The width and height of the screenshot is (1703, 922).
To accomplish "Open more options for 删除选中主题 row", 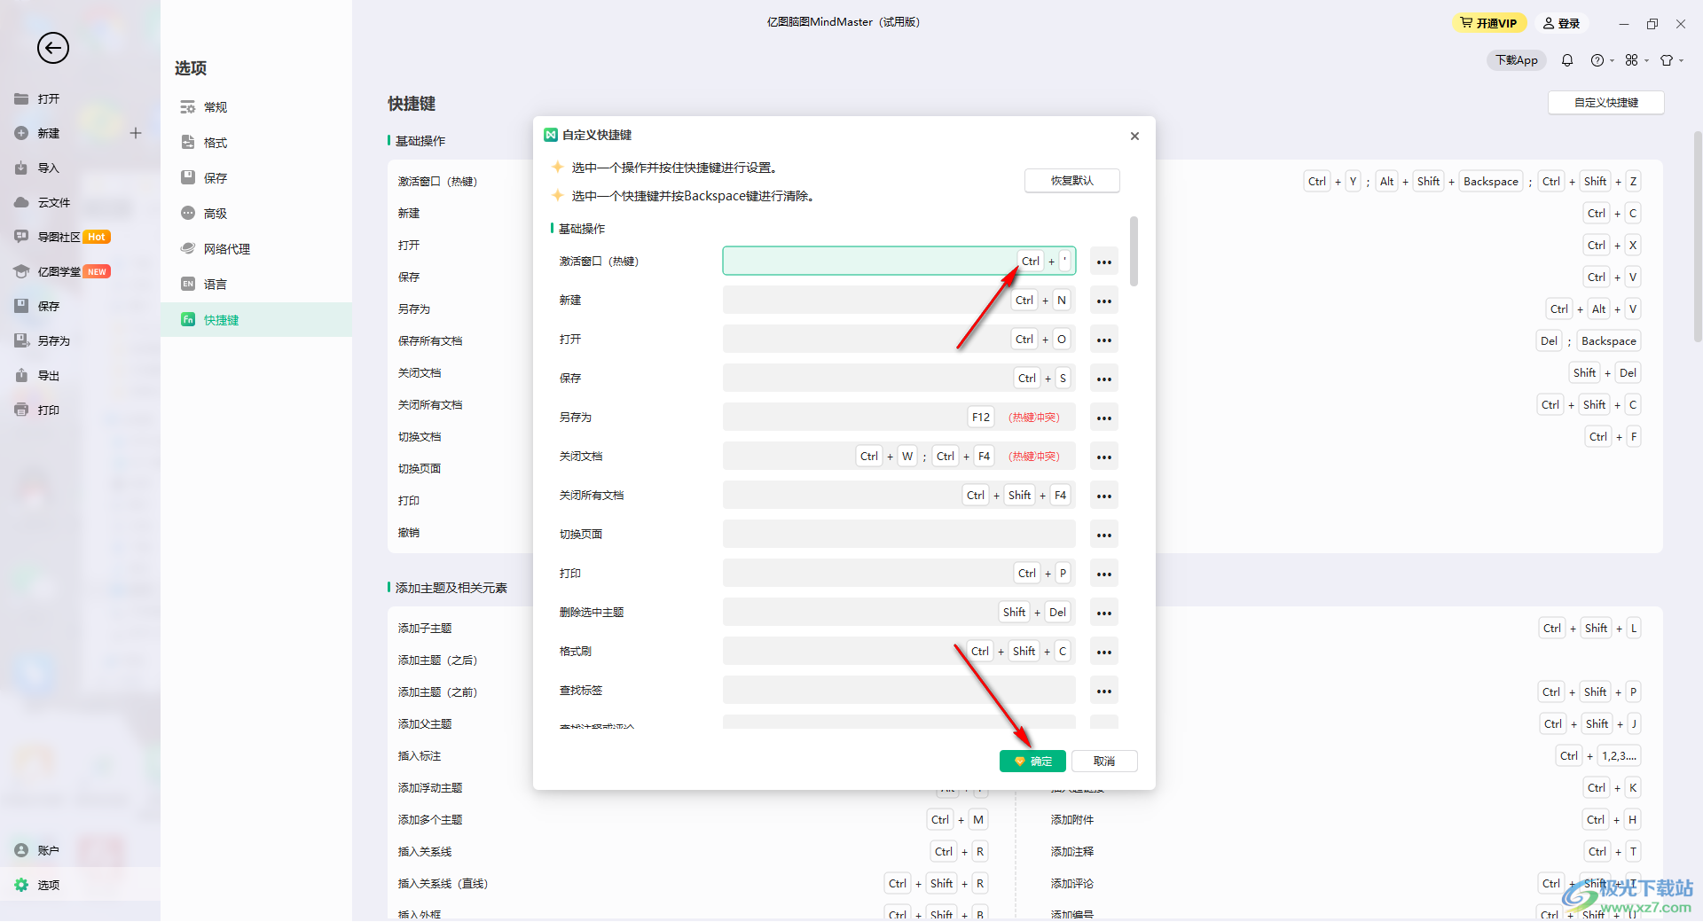I will pyautogui.click(x=1103, y=613).
